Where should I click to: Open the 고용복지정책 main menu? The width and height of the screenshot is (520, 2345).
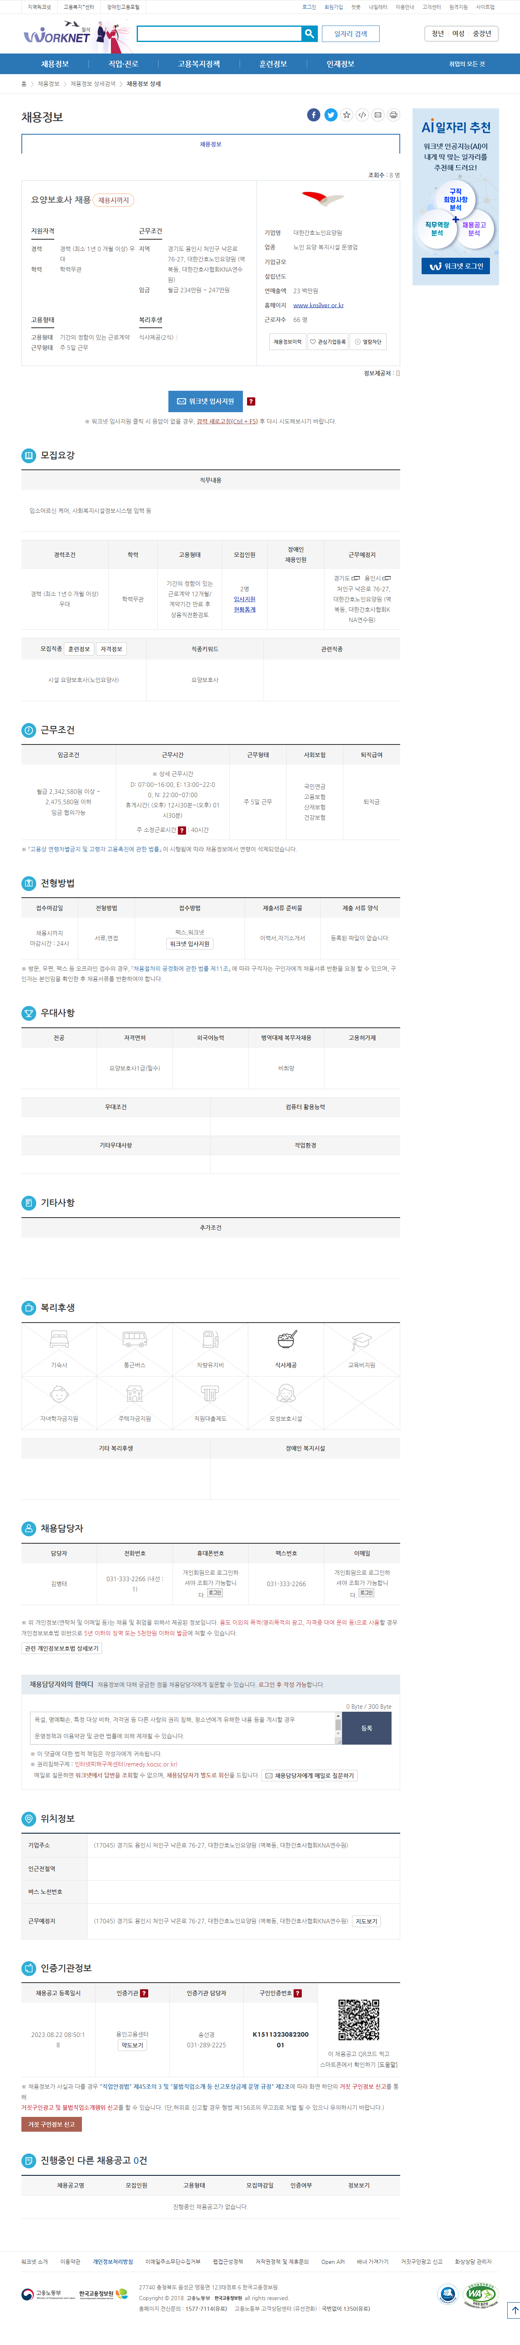coord(198,65)
